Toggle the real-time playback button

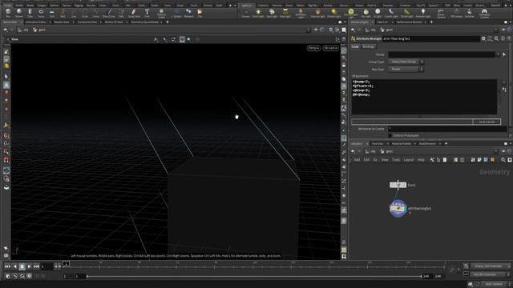(8, 276)
